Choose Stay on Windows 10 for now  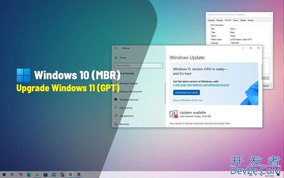188,100
